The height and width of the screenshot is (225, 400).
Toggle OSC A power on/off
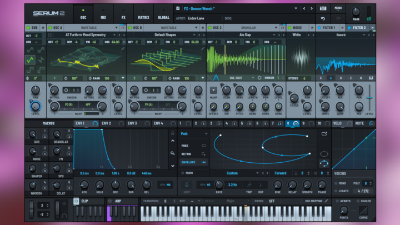click(50, 28)
